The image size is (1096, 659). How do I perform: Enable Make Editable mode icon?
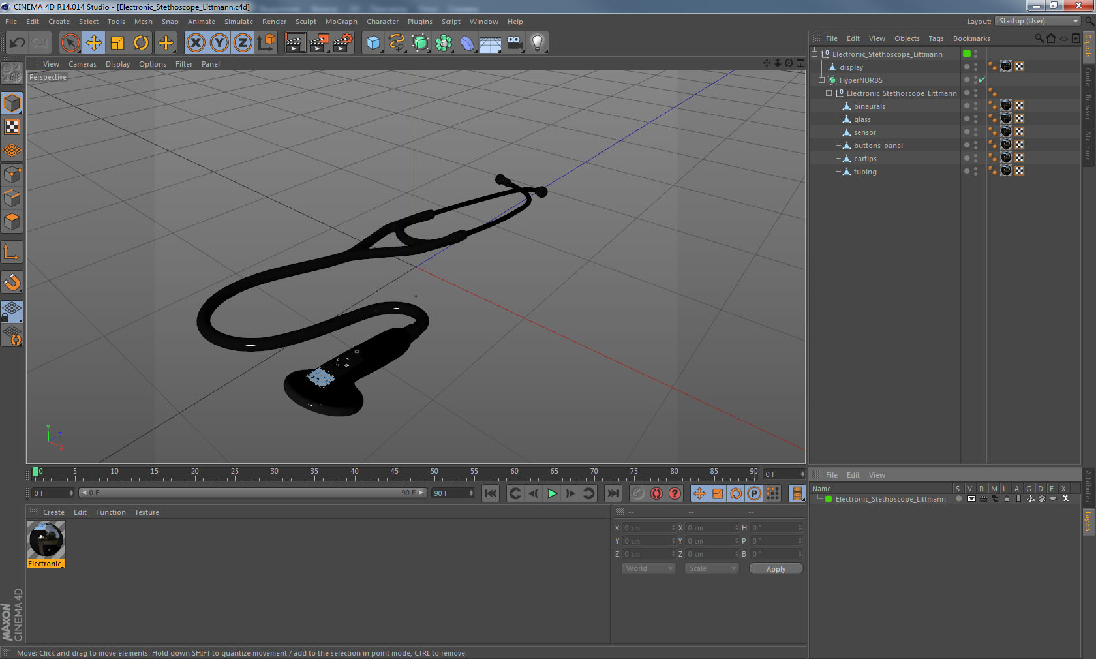coord(12,73)
